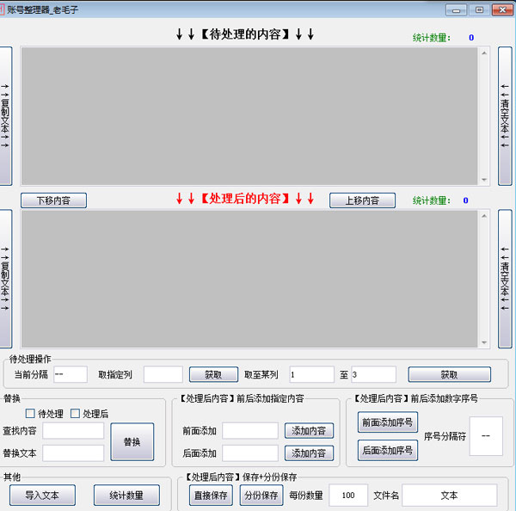Image resolution: width=516 pixels, height=511 pixels.
Task: Click the 直接保存 button
Action: pos(211,495)
